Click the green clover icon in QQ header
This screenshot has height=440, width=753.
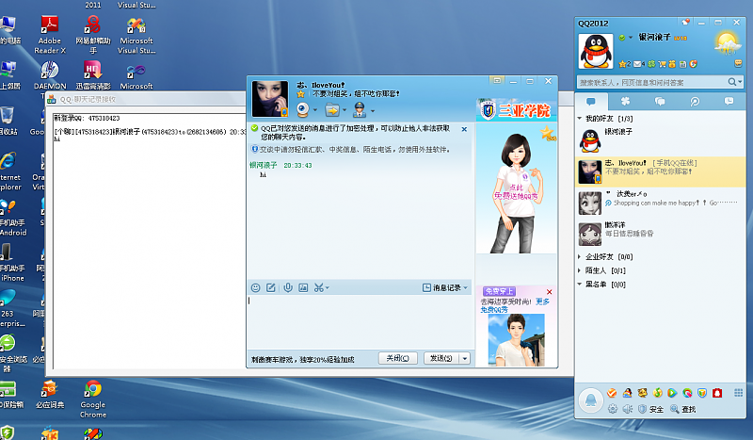click(651, 64)
